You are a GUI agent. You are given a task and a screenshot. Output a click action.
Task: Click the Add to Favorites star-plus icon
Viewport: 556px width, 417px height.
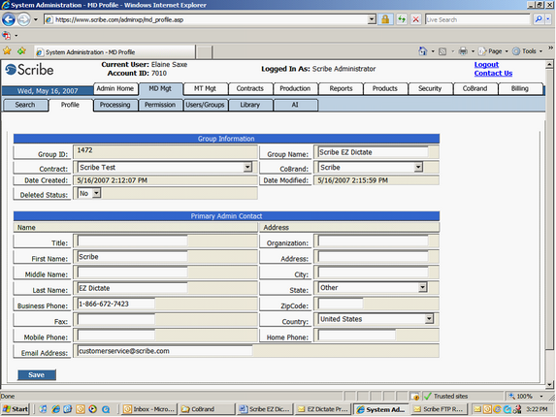coord(21,51)
